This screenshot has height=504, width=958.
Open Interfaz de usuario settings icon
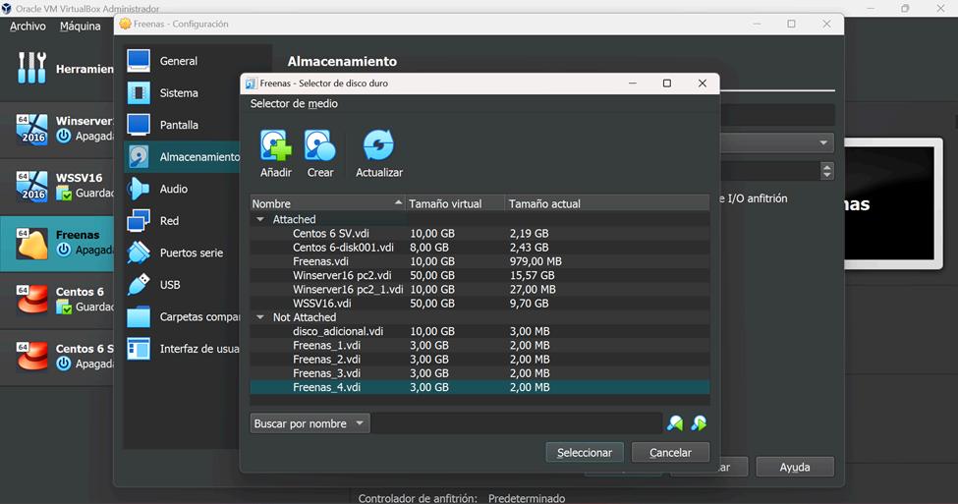tap(139, 349)
